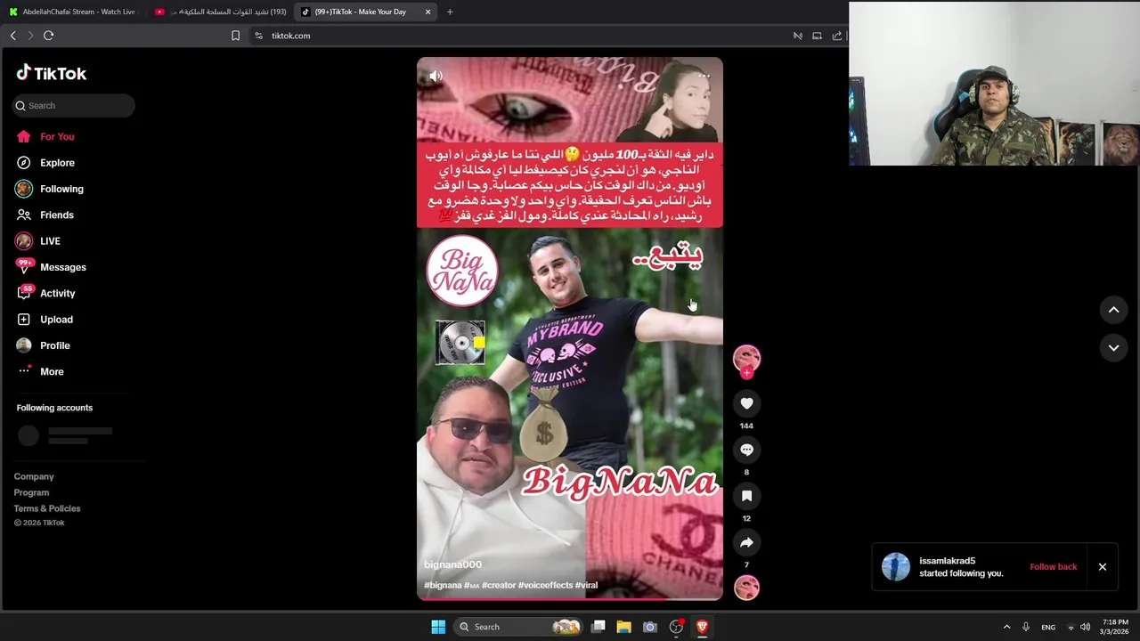Viewport: 1140px width, 641px height.
Task: Switch to the YouTube tab
Action: [x=221, y=12]
